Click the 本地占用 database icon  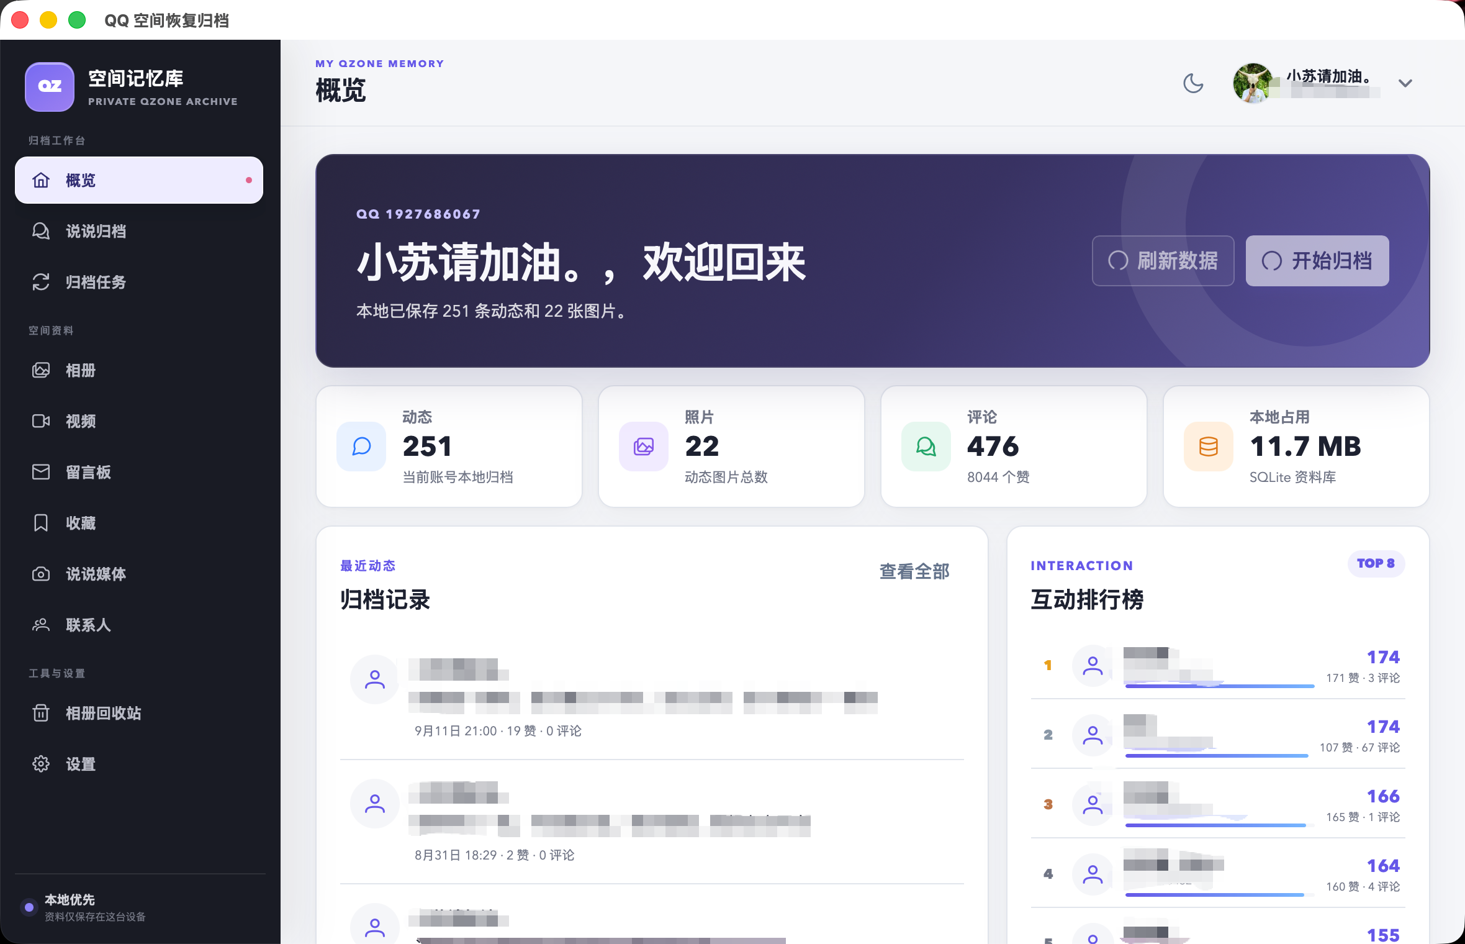(x=1209, y=447)
